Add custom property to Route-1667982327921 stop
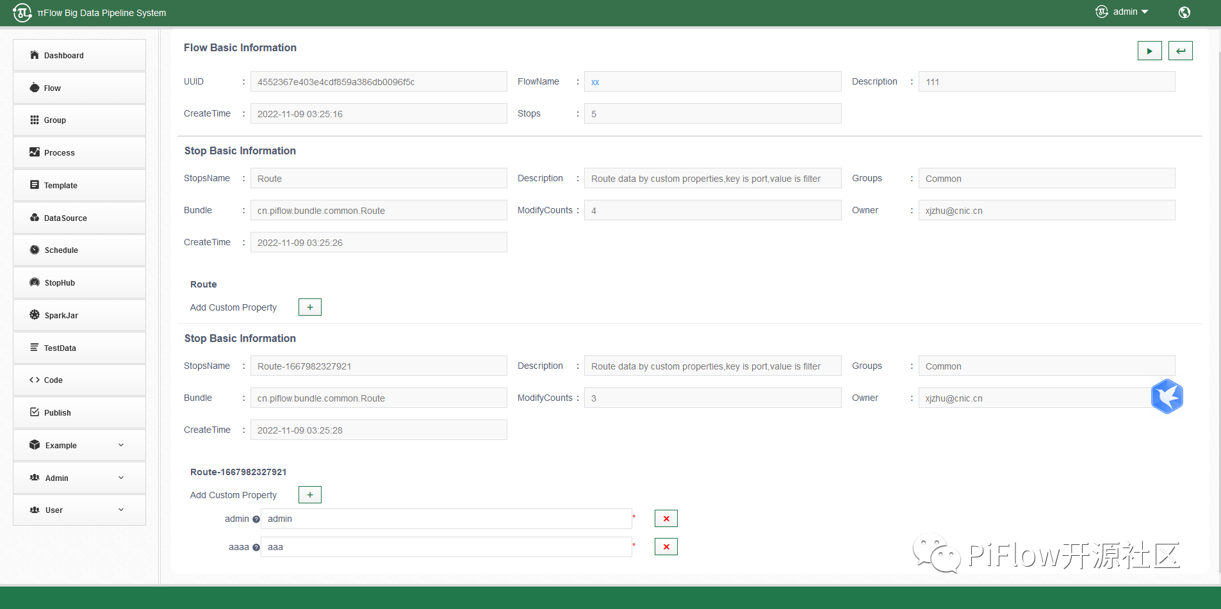This screenshot has height=609, width=1221. pos(309,495)
